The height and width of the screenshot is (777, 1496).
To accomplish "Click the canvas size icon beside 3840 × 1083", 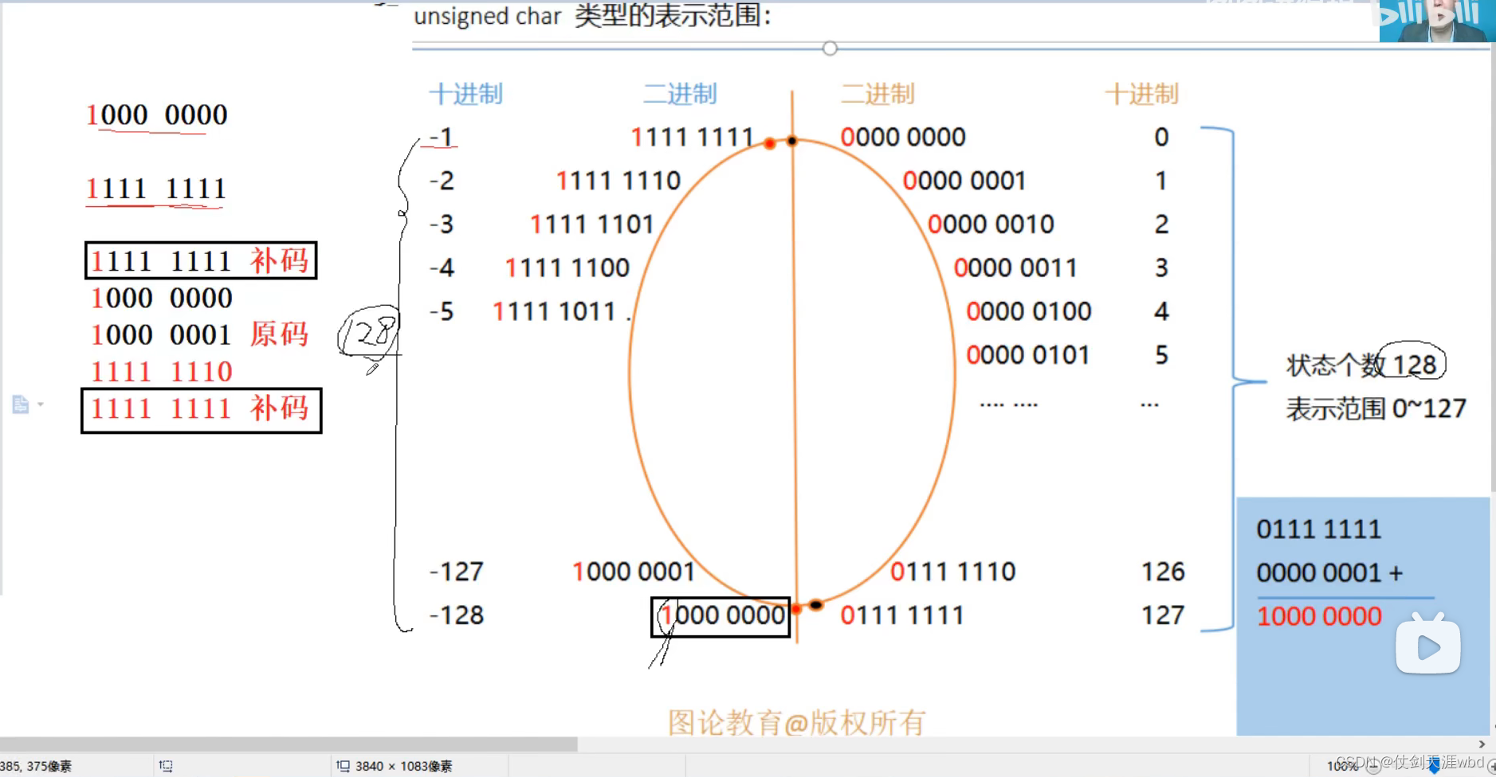I will coord(344,766).
